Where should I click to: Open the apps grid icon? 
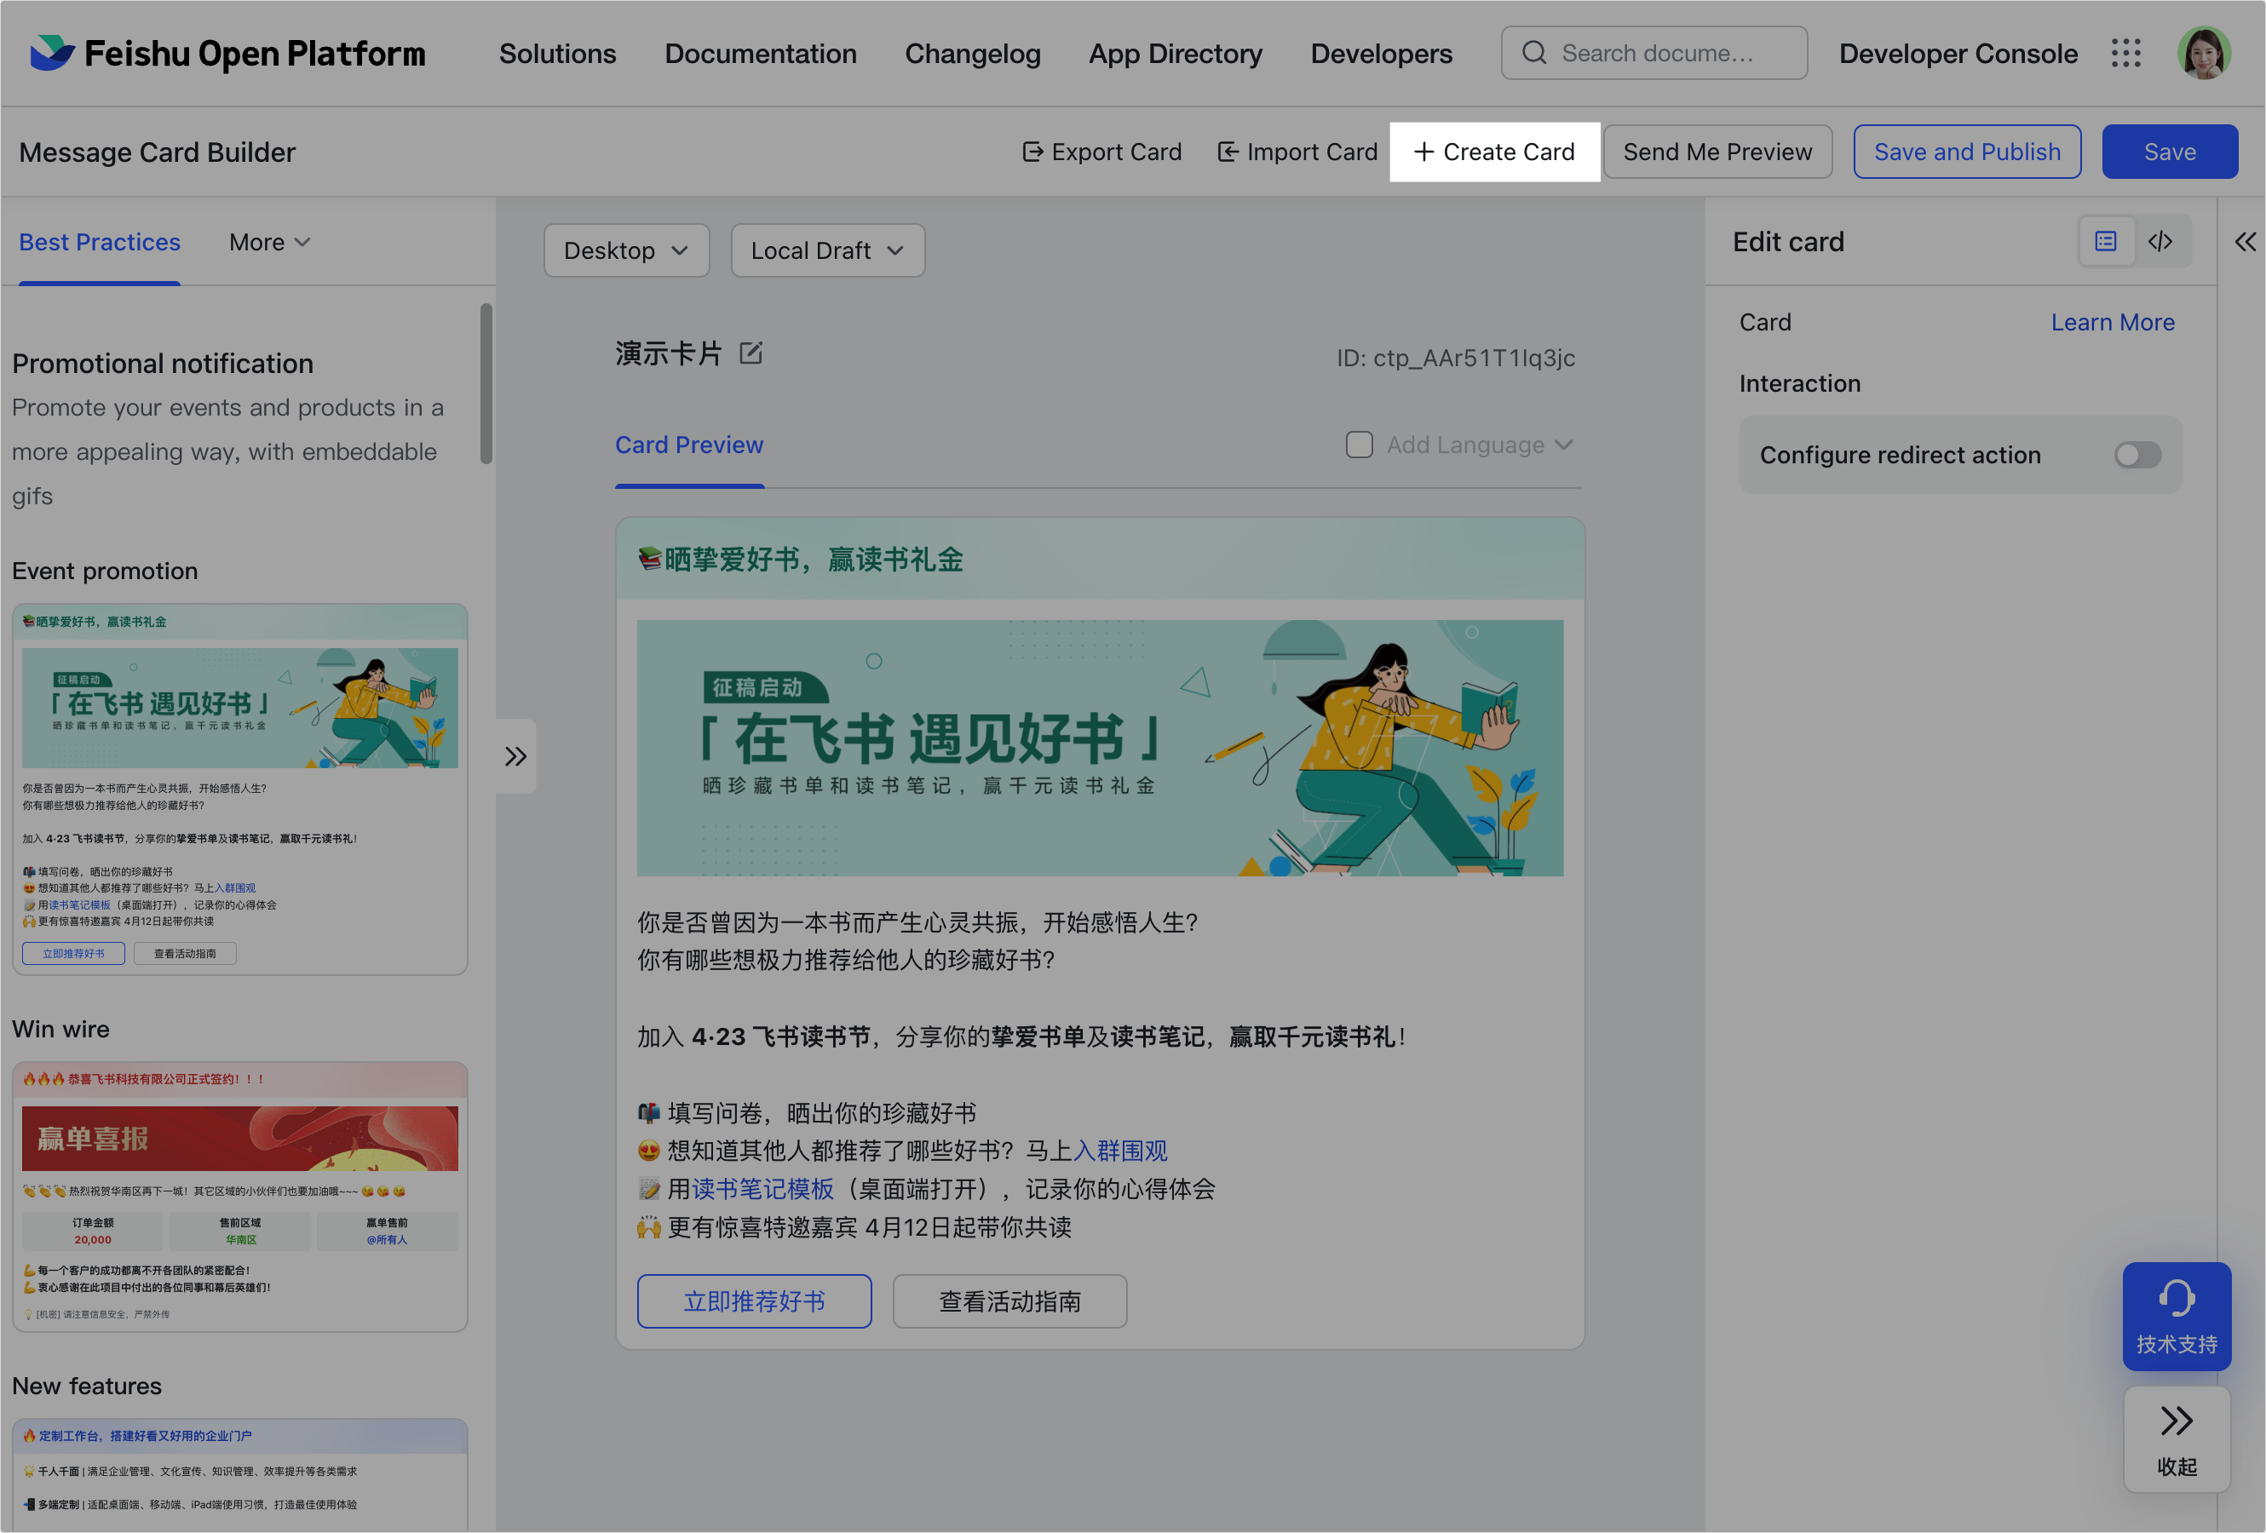(2125, 54)
